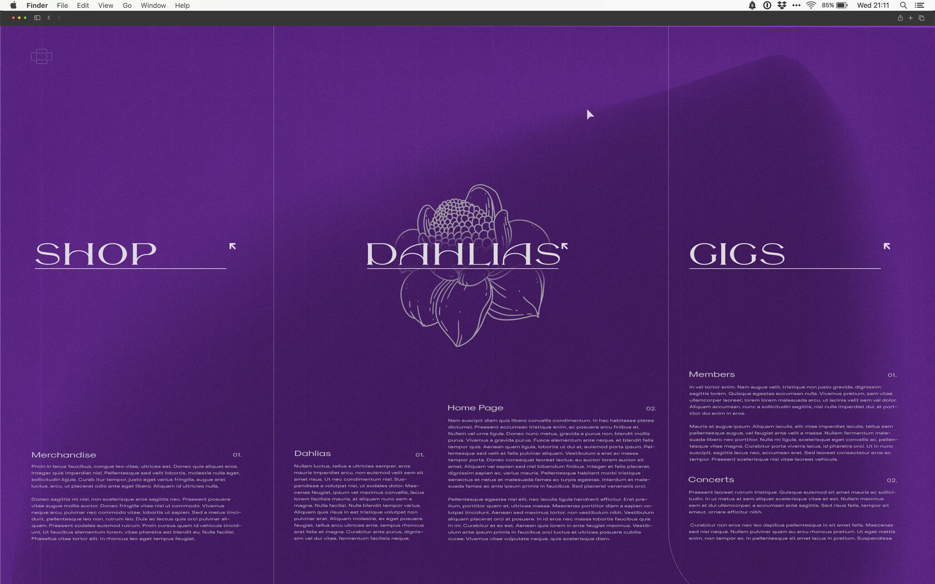Open a new tab with plus icon
Screen dimensions: 935x584
tap(911, 18)
